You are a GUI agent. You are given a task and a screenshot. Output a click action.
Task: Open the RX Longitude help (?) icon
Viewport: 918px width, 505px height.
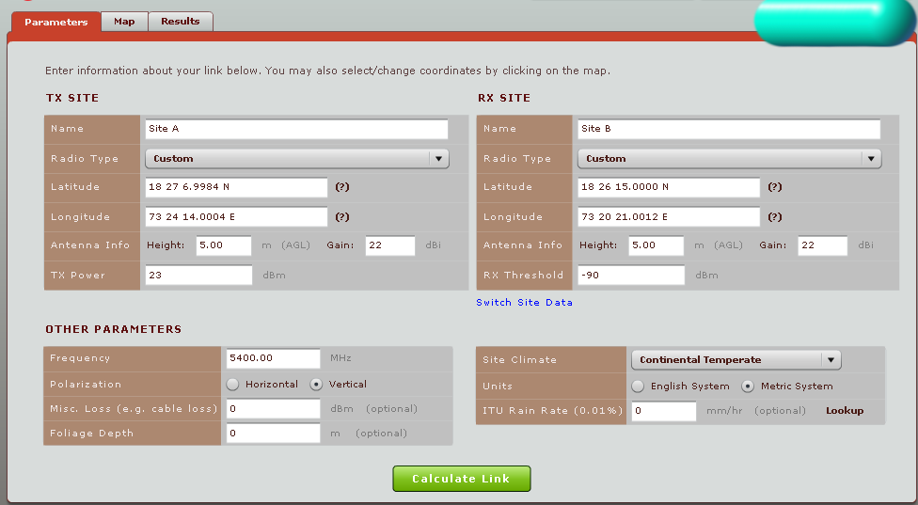click(x=775, y=216)
